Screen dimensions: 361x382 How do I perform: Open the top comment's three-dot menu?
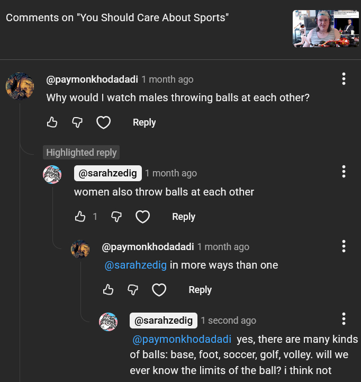pyautogui.click(x=344, y=79)
